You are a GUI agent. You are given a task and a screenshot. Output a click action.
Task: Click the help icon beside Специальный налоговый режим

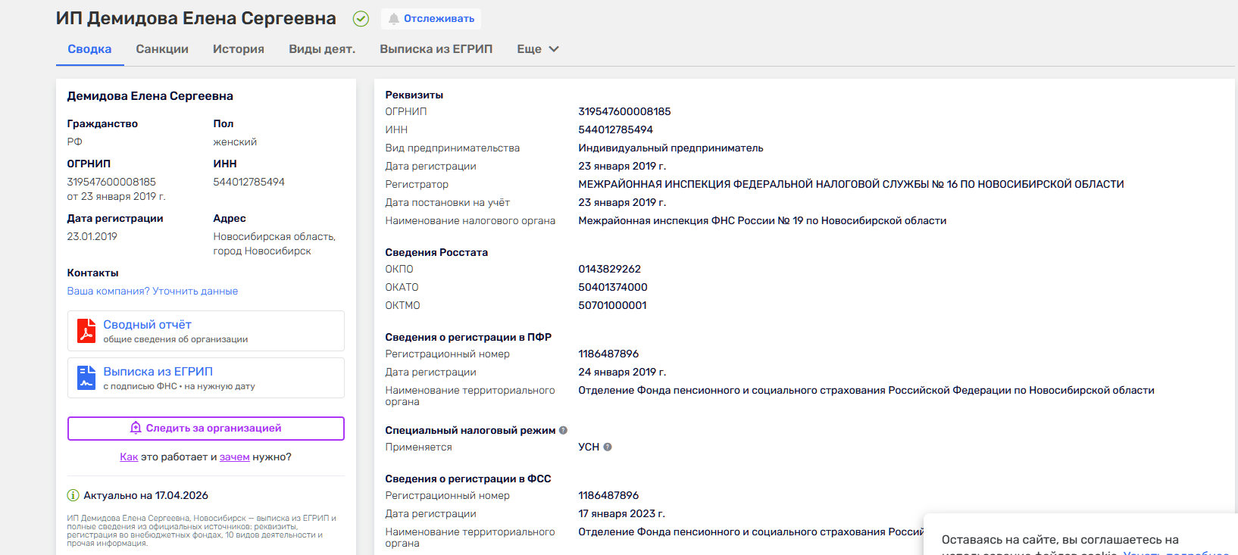coord(563,430)
